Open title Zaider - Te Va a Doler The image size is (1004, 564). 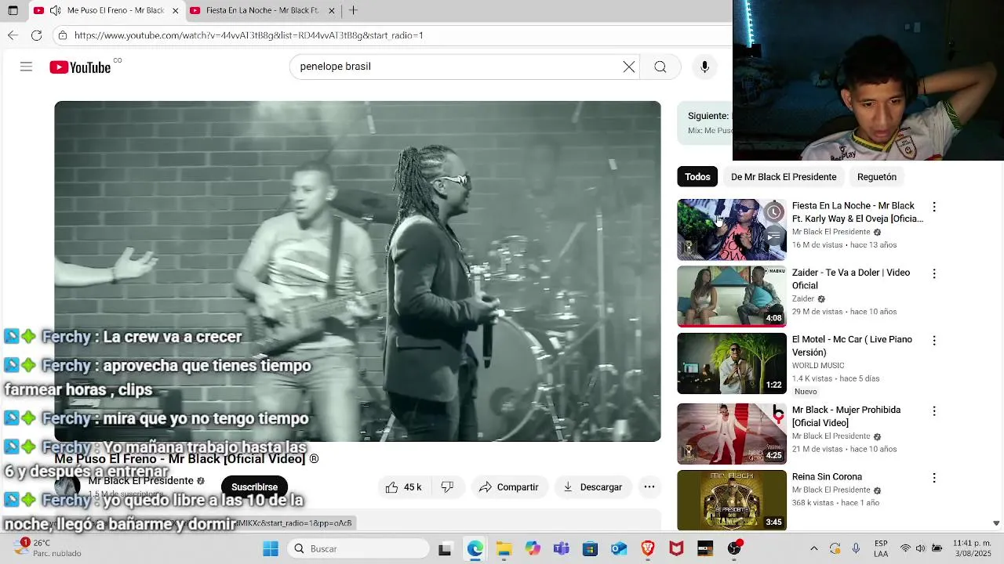click(851, 279)
